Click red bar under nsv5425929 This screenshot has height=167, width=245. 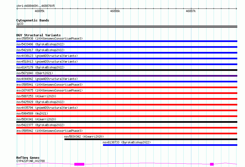point(127,105)
